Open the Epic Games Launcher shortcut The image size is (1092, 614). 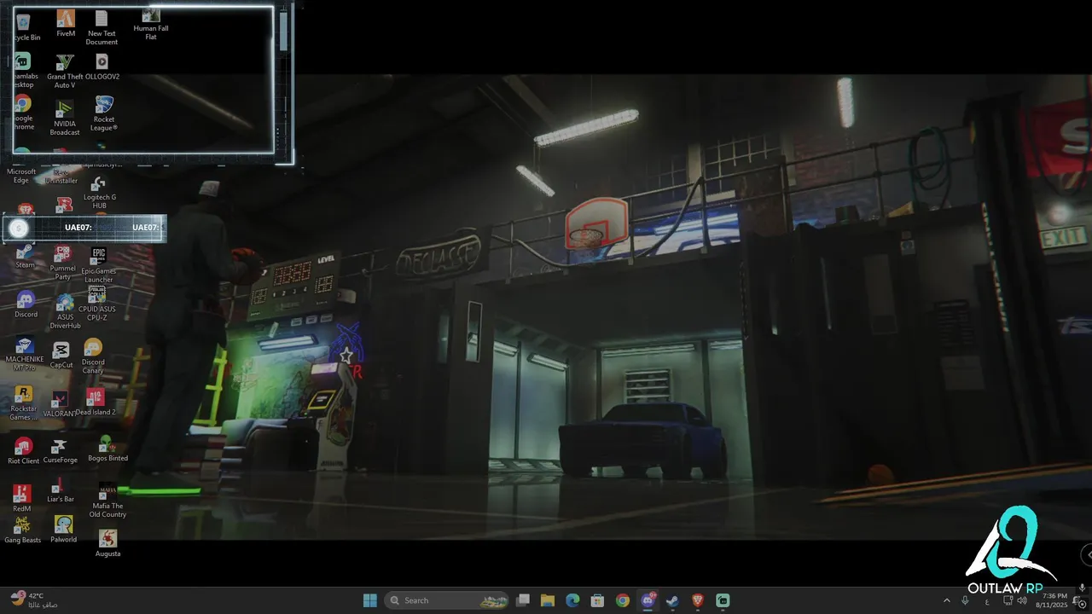[x=99, y=265]
